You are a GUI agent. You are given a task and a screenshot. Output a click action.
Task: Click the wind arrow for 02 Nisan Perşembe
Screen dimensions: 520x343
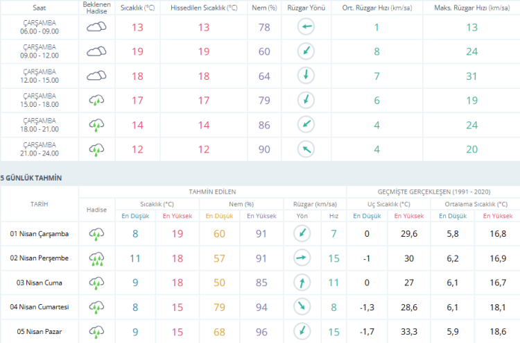[302, 258]
